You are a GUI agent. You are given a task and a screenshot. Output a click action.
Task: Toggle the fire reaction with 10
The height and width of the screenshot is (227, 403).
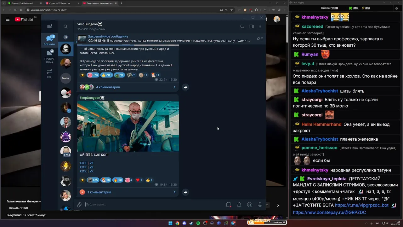[x=117, y=180]
